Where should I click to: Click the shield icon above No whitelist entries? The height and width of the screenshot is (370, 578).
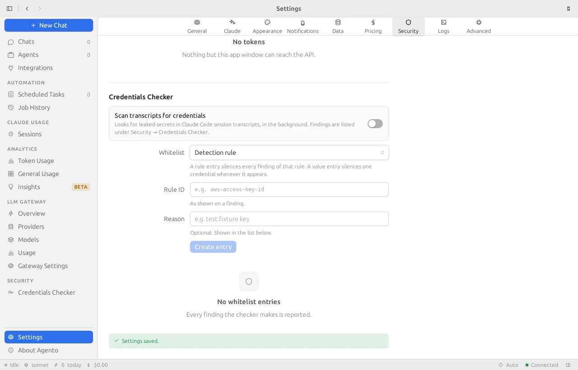tap(249, 282)
